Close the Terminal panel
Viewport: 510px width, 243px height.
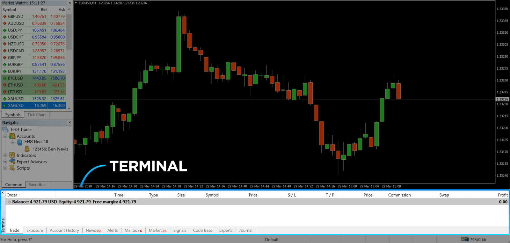coord(3,193)
